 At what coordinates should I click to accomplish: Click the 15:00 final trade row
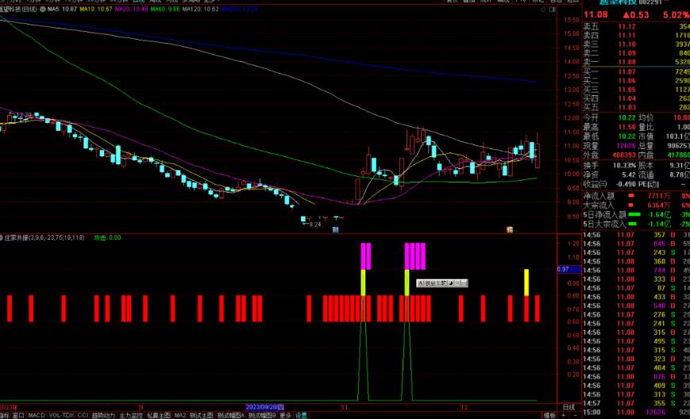click(636, 413)
